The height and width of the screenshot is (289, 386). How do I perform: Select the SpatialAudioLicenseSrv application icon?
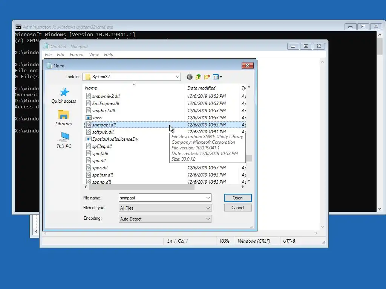[x=89, y=139]
